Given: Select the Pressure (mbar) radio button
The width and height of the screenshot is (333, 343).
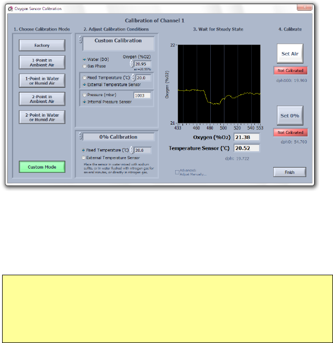Looking at the screenshot, I should click(x=84, y=95).
